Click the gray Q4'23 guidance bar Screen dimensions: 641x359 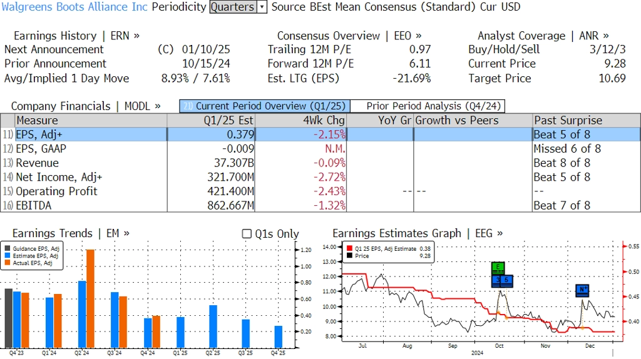(9, 318)
